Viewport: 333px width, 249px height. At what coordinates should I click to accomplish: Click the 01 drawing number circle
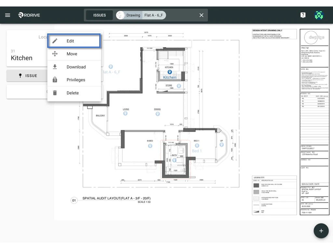[x=74, y=200]
